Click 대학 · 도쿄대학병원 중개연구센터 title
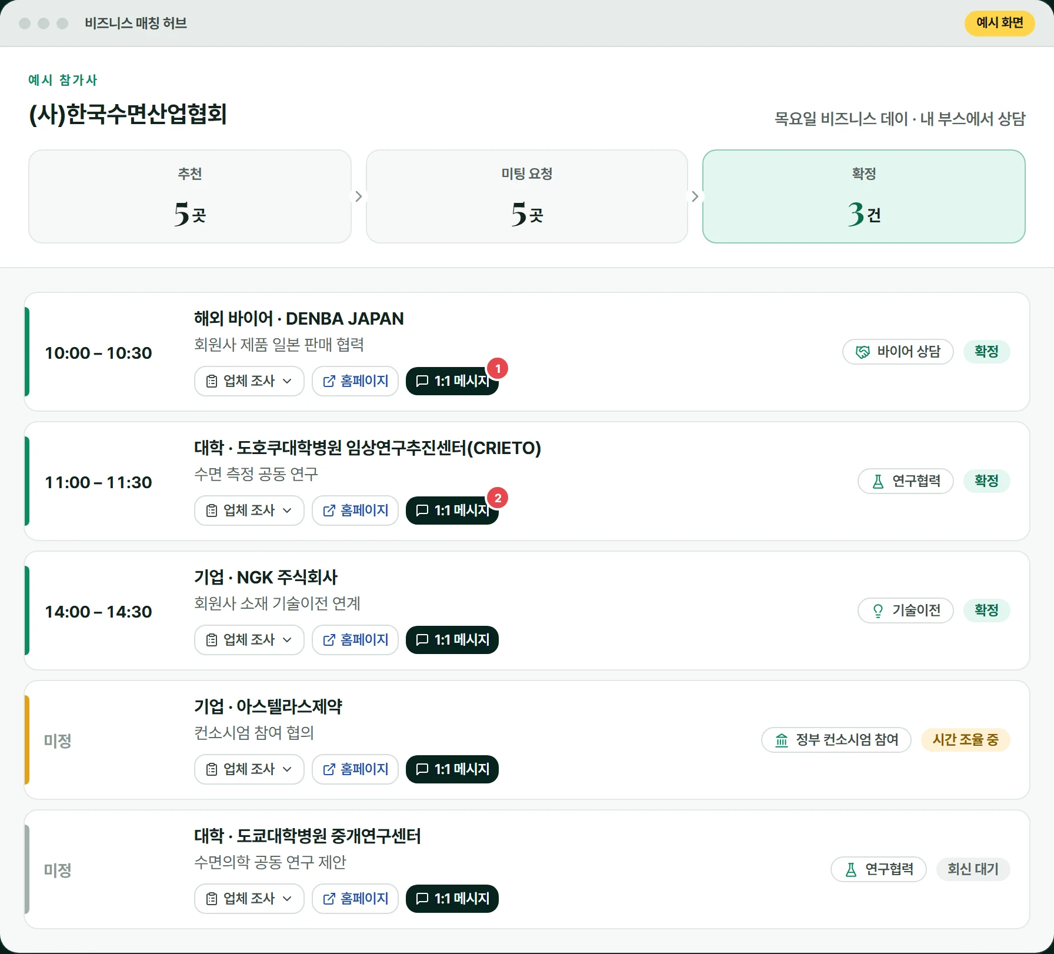This screenshot has width=1054, height=954. click(308, 836)
